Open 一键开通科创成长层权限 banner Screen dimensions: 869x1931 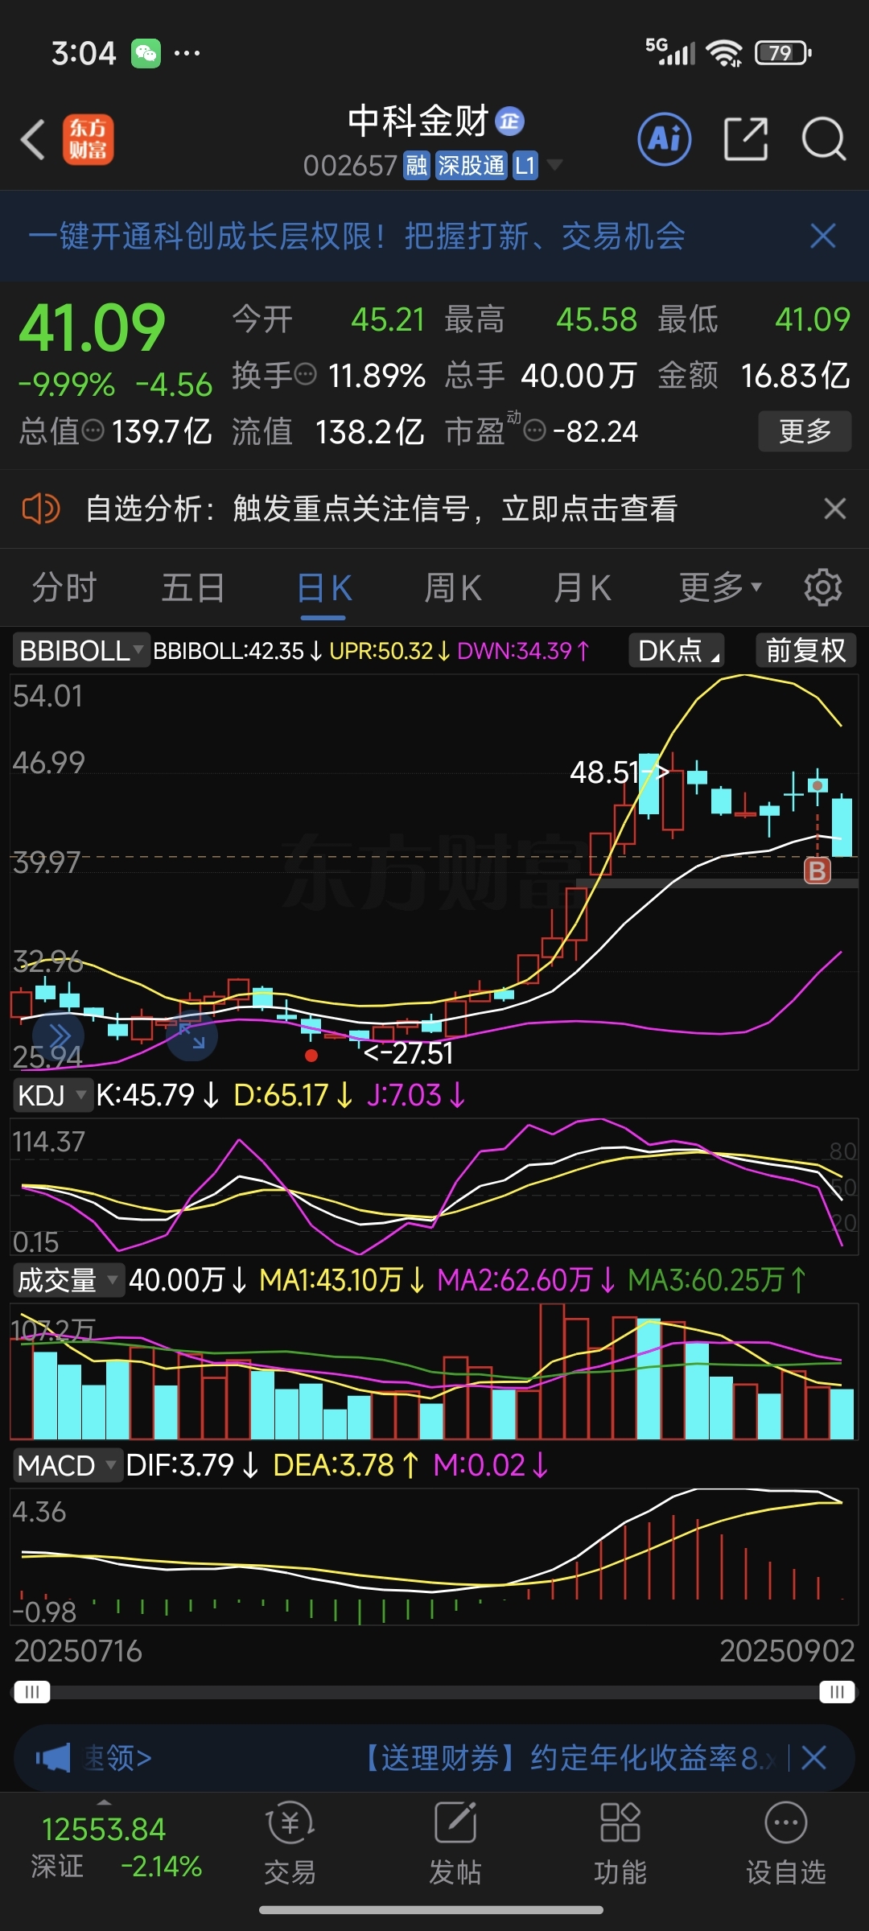[356, 237]
